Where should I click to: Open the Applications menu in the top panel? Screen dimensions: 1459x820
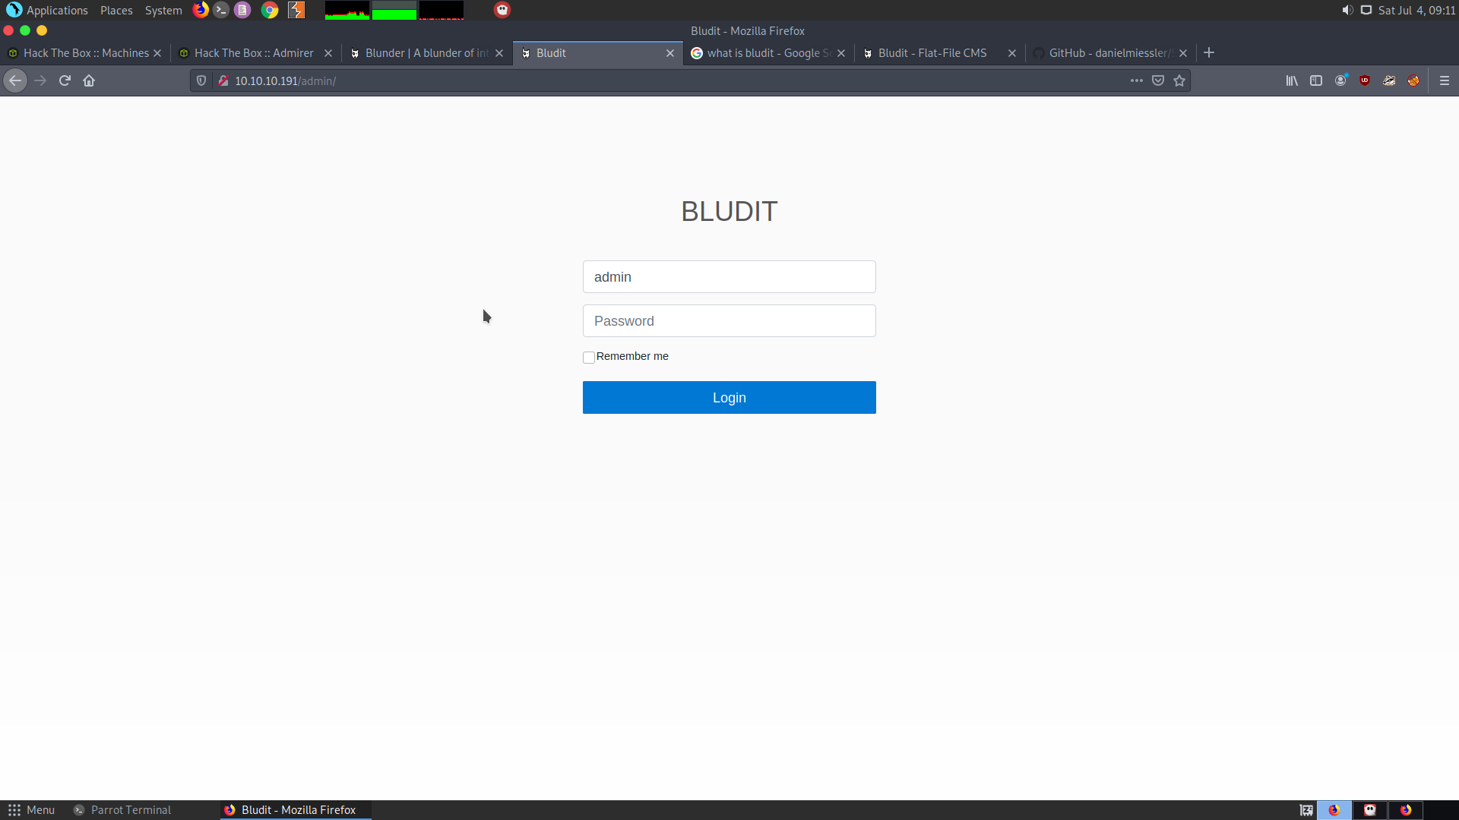pyautogui.click(x=57, y=10)
